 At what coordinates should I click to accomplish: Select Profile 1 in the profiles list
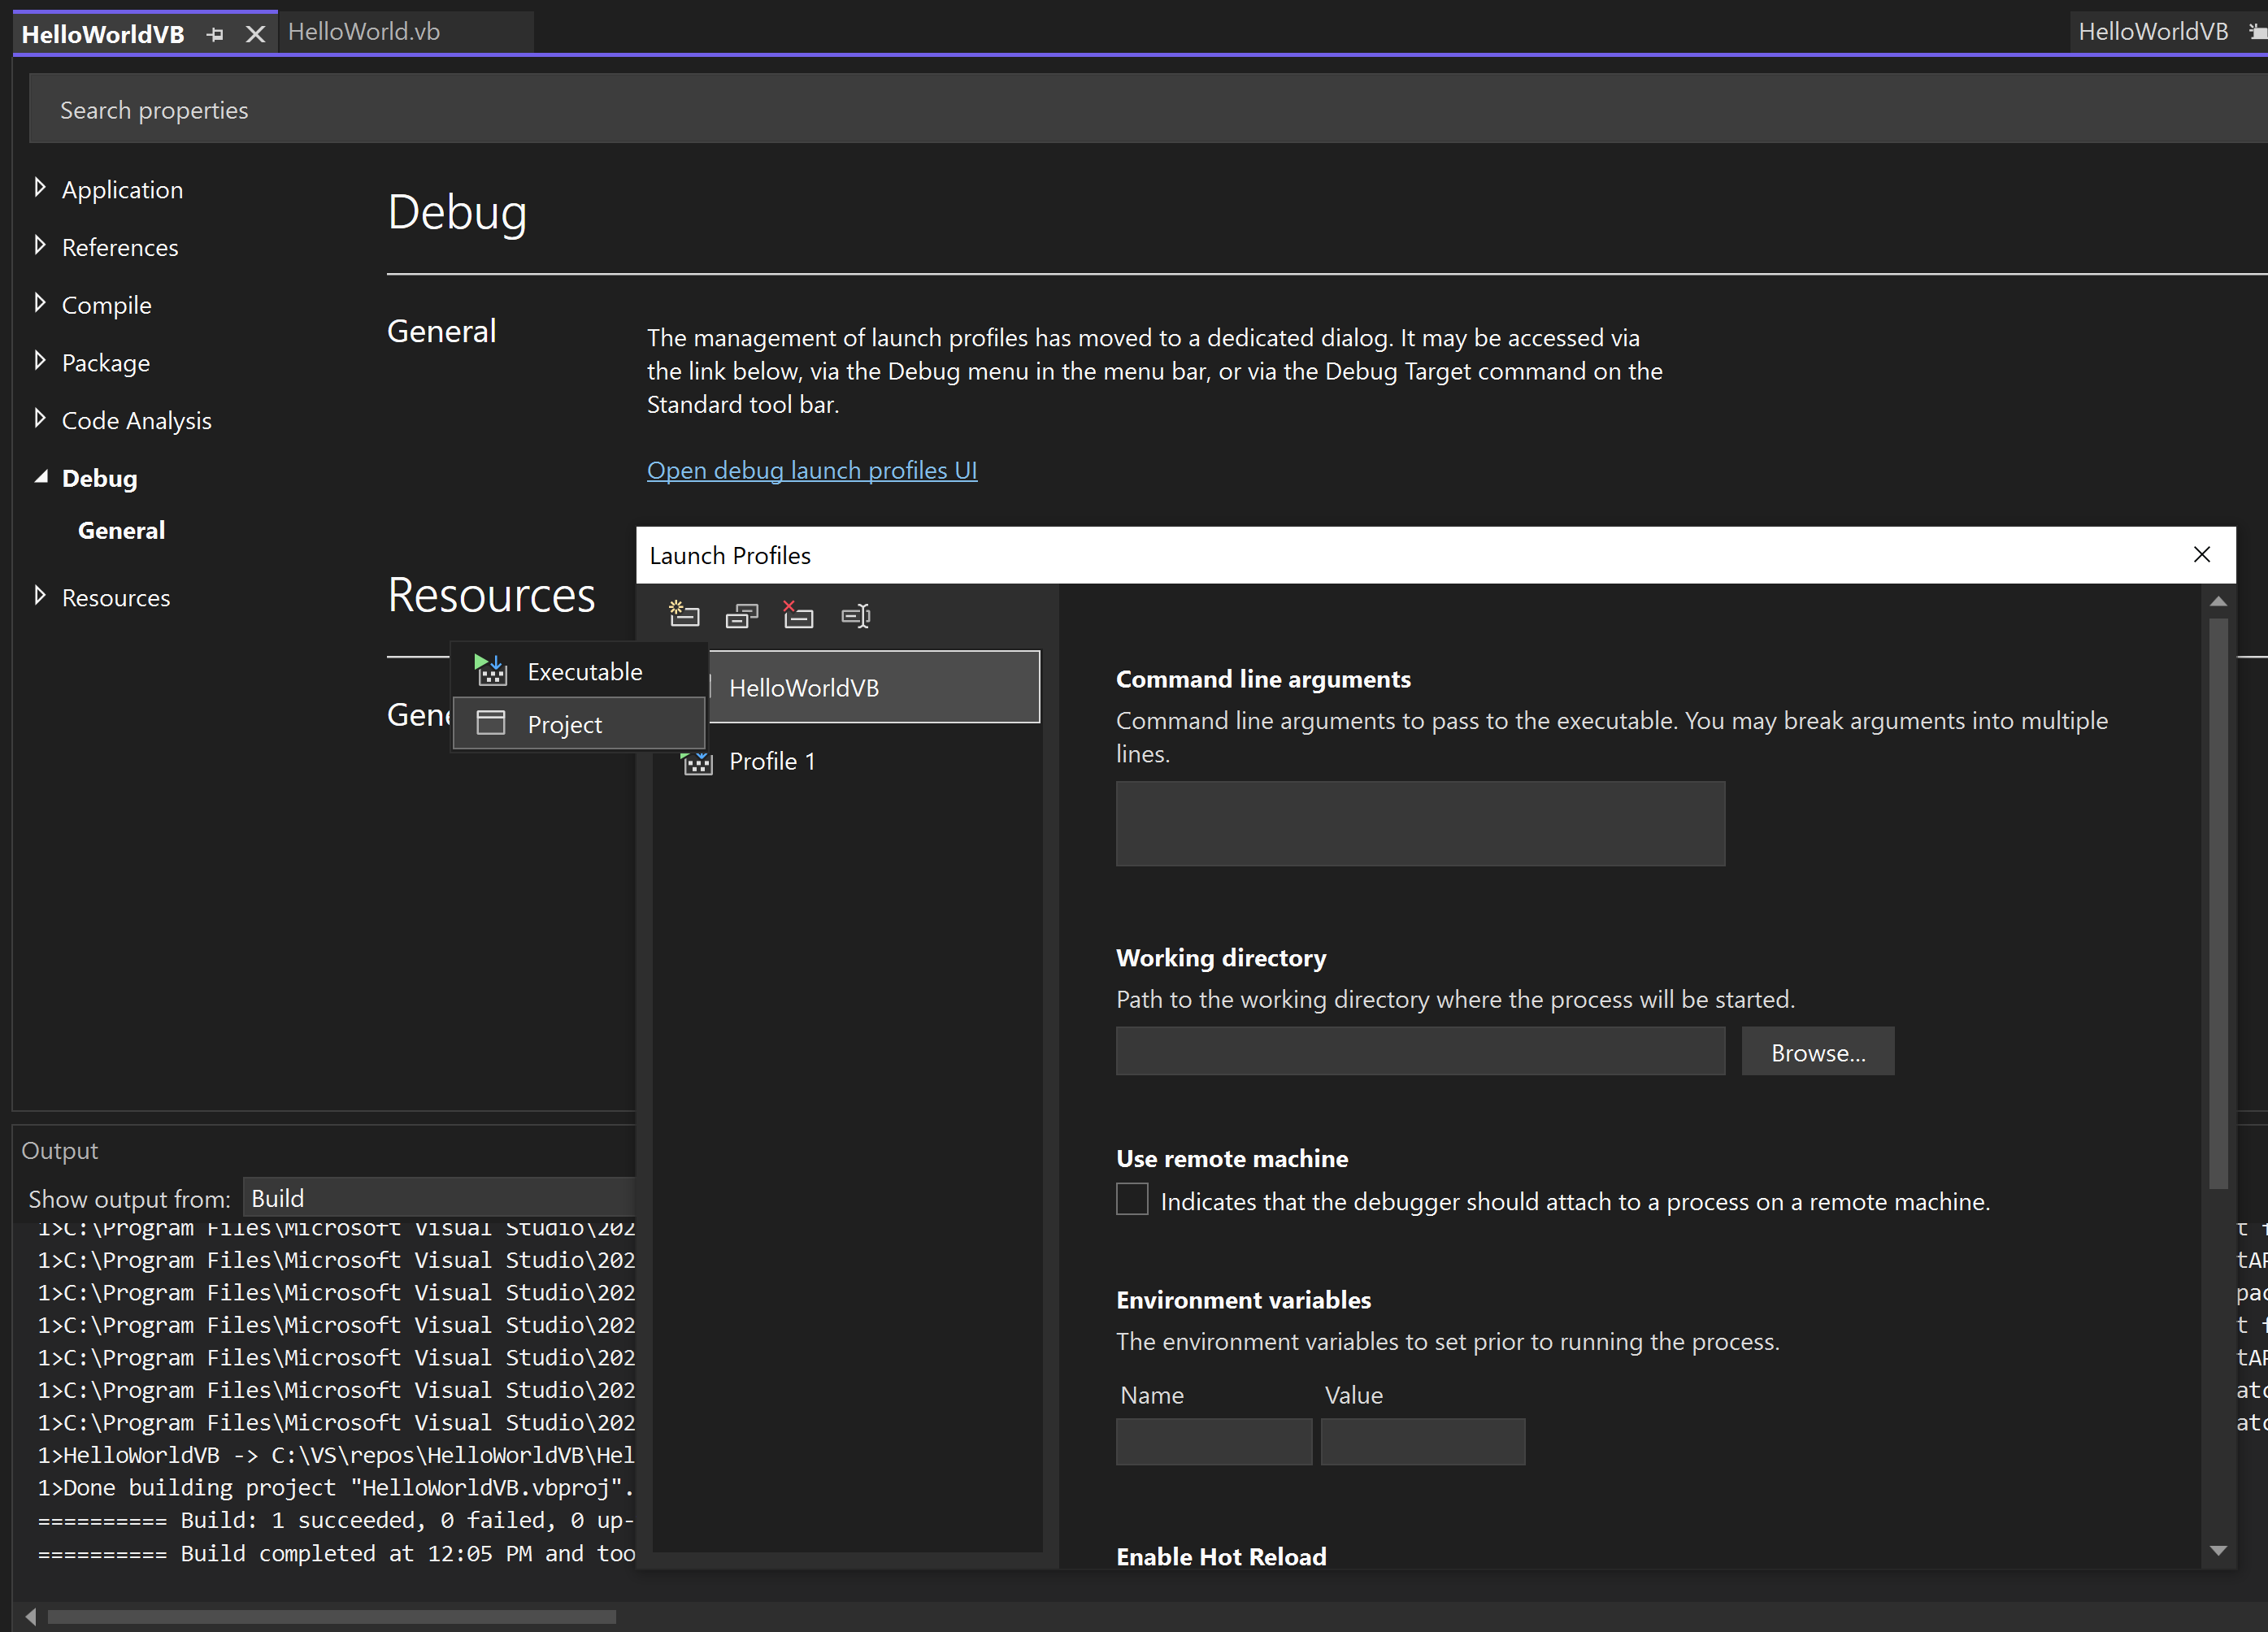tap(772, 761)
